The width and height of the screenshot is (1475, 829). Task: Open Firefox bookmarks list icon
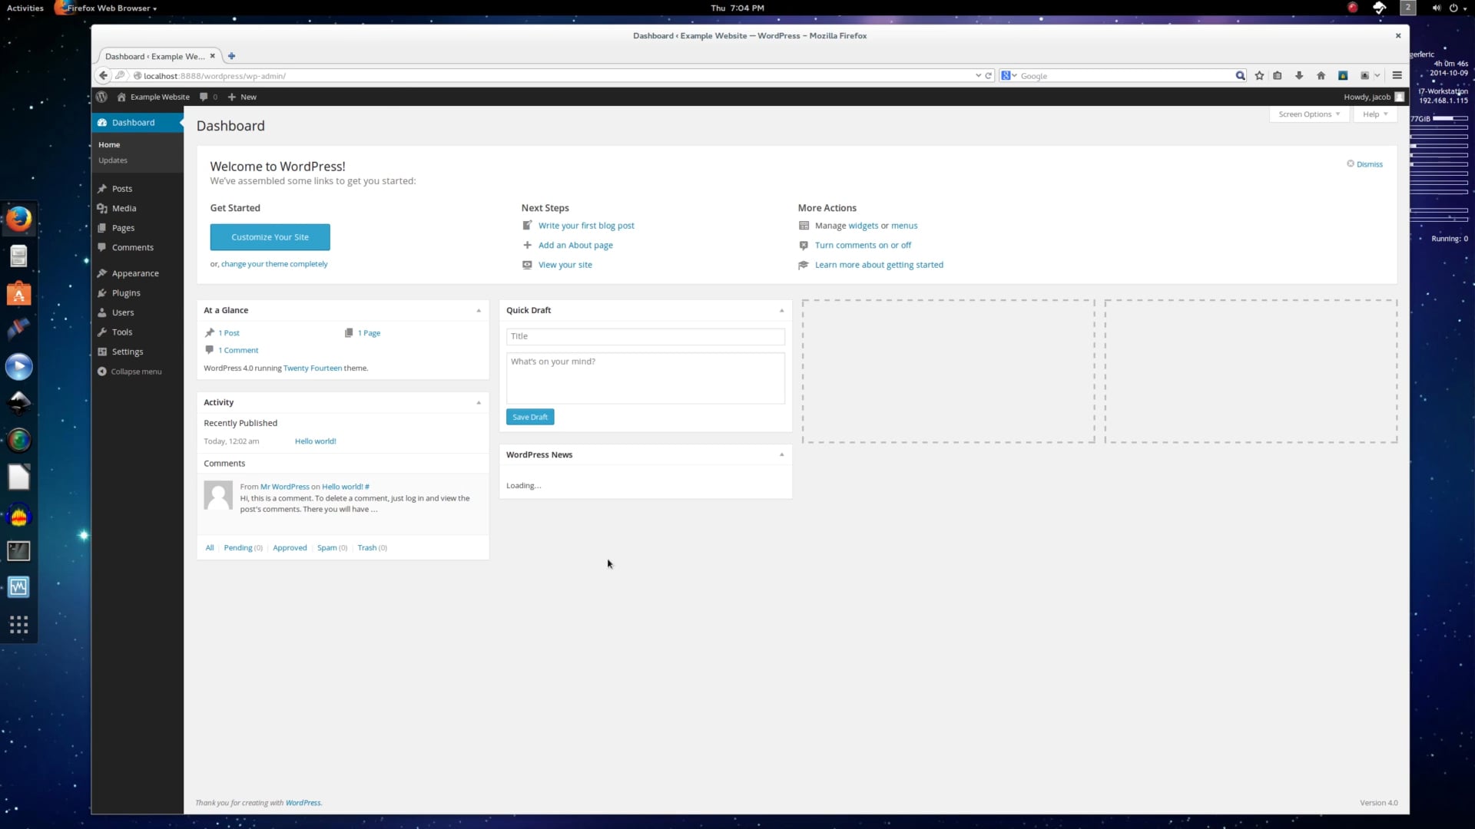tap(1278, 75)
